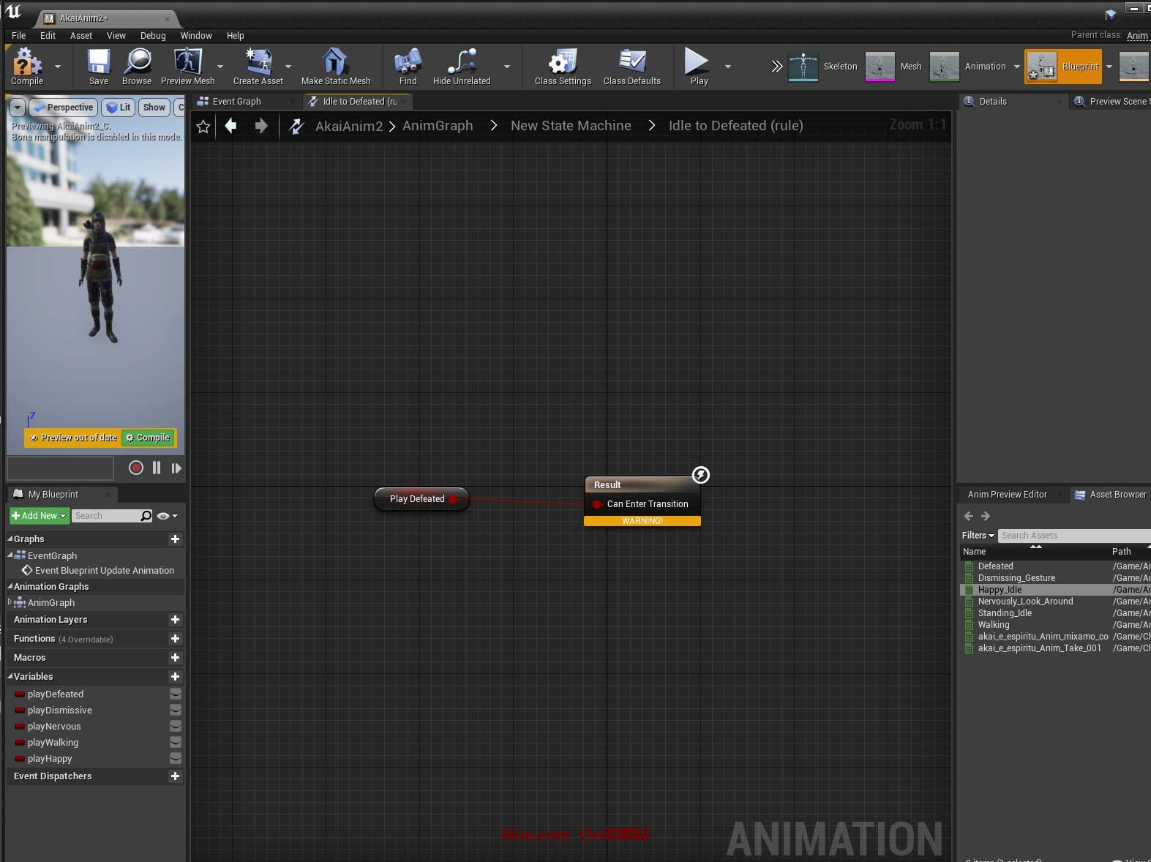Open the Add New dropdown
Viewport: 1151px width, 862px height.
coord(40,516)
